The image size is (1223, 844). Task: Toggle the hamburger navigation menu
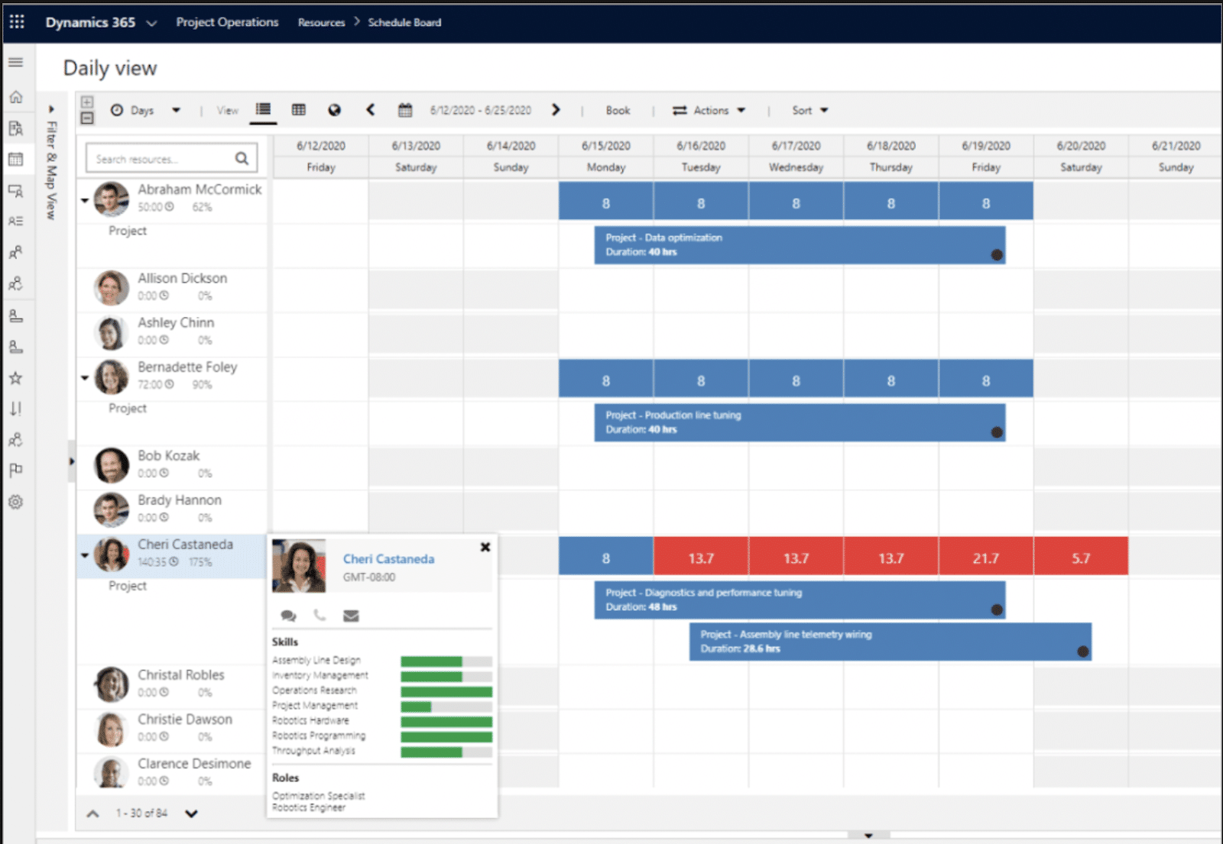15,63
